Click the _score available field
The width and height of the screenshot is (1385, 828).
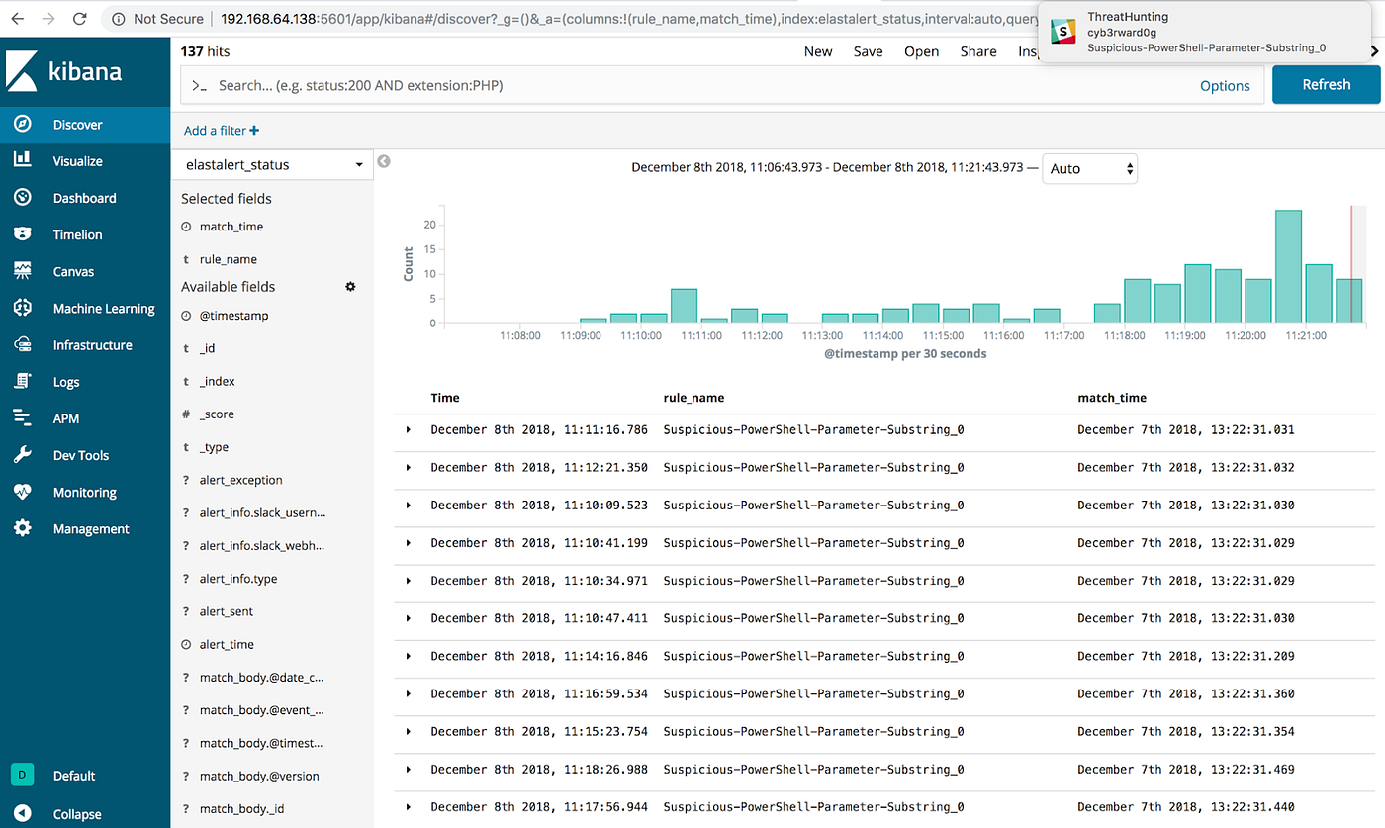217,414
